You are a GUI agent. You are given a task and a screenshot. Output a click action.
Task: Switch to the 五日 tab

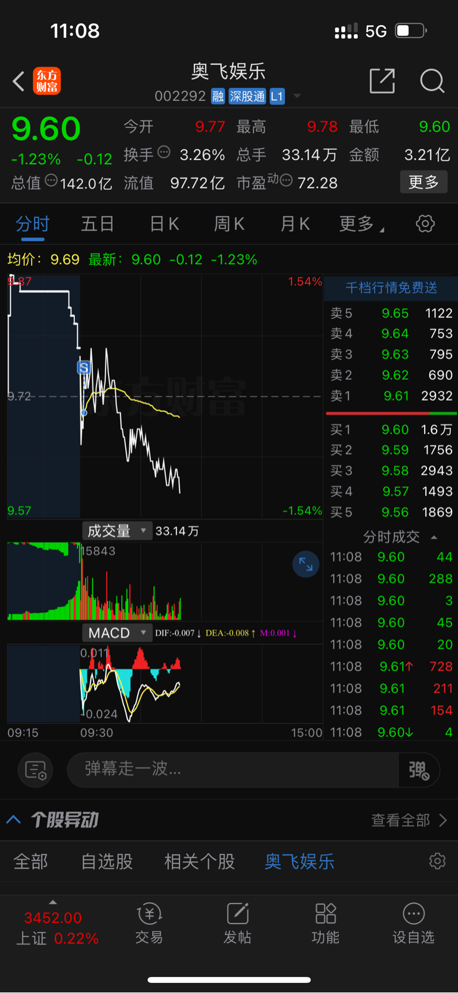97,224
